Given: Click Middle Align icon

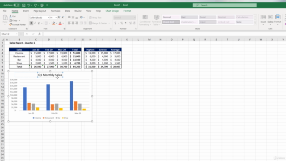Looking at the screenshot, I should point(73,17).
